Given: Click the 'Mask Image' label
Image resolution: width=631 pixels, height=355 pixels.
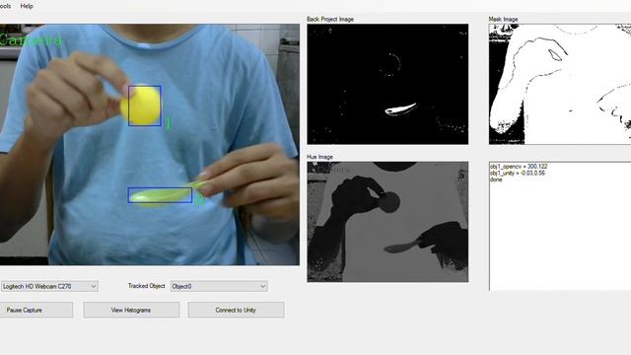Looking at the screenshot, I should click(503, 19).
